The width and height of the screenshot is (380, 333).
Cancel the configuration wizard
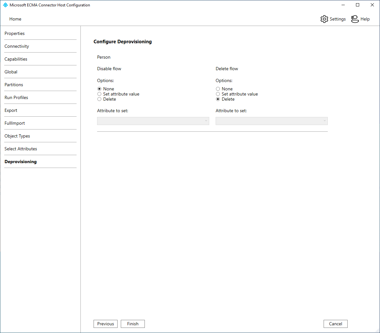pyautogui.click(x=335, y=324)
